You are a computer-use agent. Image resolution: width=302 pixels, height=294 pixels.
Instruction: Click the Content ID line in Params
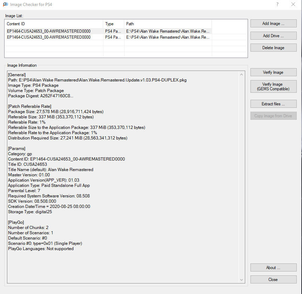(66, 159)
